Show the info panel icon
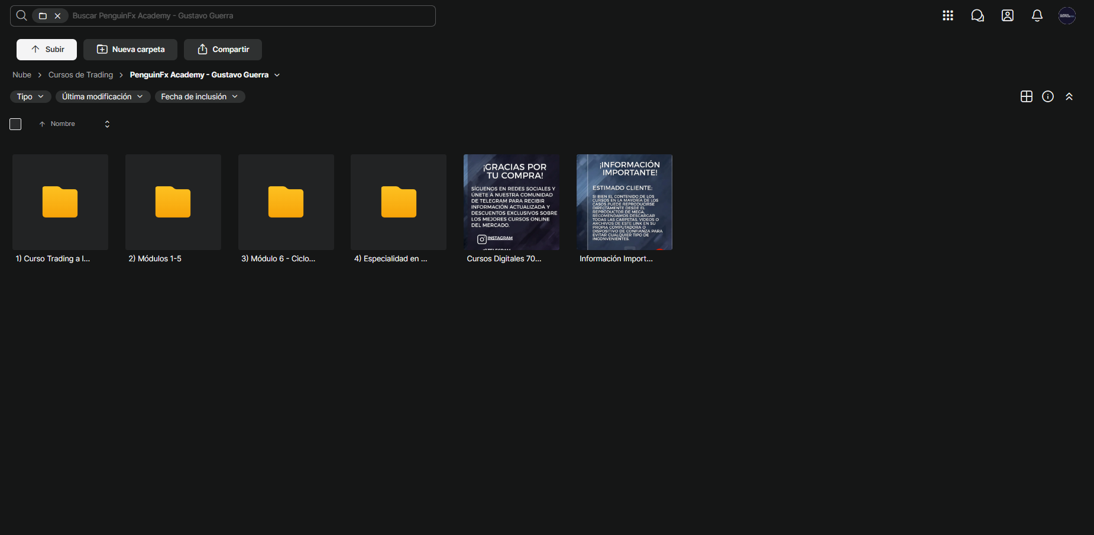This screenshot has width=1094, height=535. pyautogui.click(x=1048, y=96)
